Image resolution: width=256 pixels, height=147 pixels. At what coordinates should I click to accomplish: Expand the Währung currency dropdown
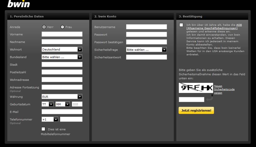(62, 97)
